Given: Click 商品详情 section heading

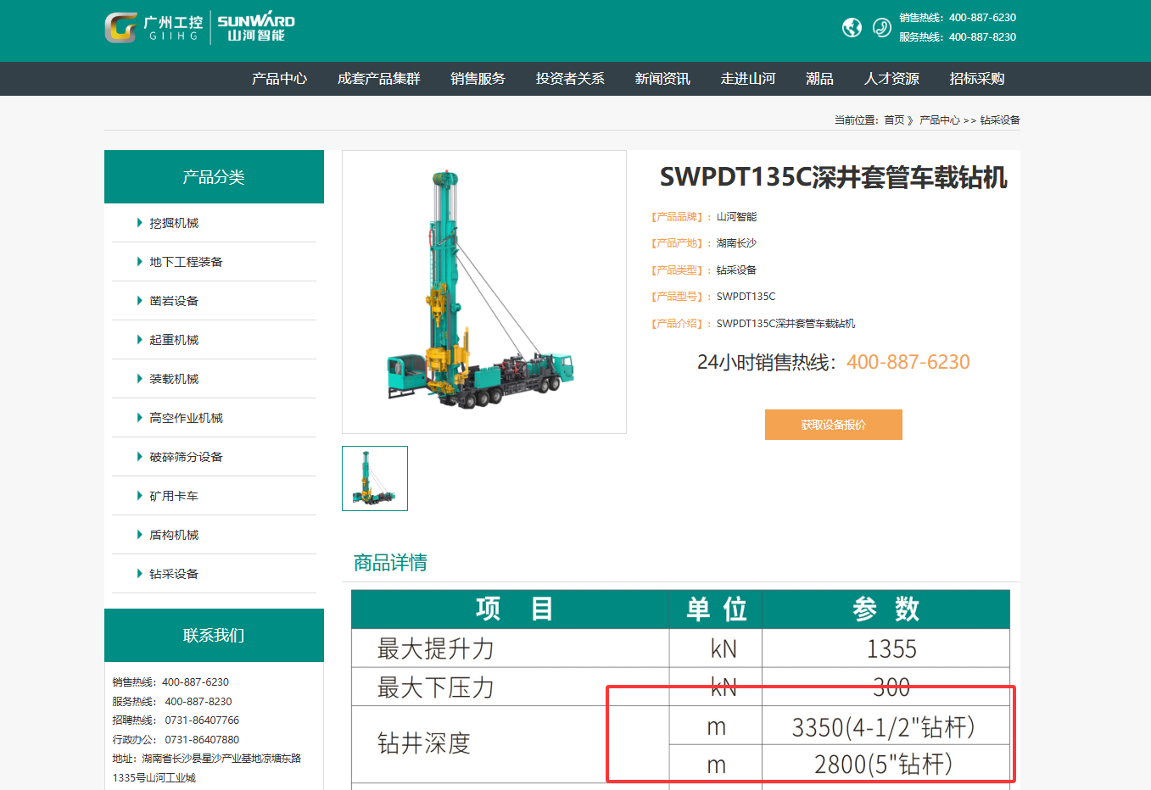Looking at the screenshot, I should (390, 563).
